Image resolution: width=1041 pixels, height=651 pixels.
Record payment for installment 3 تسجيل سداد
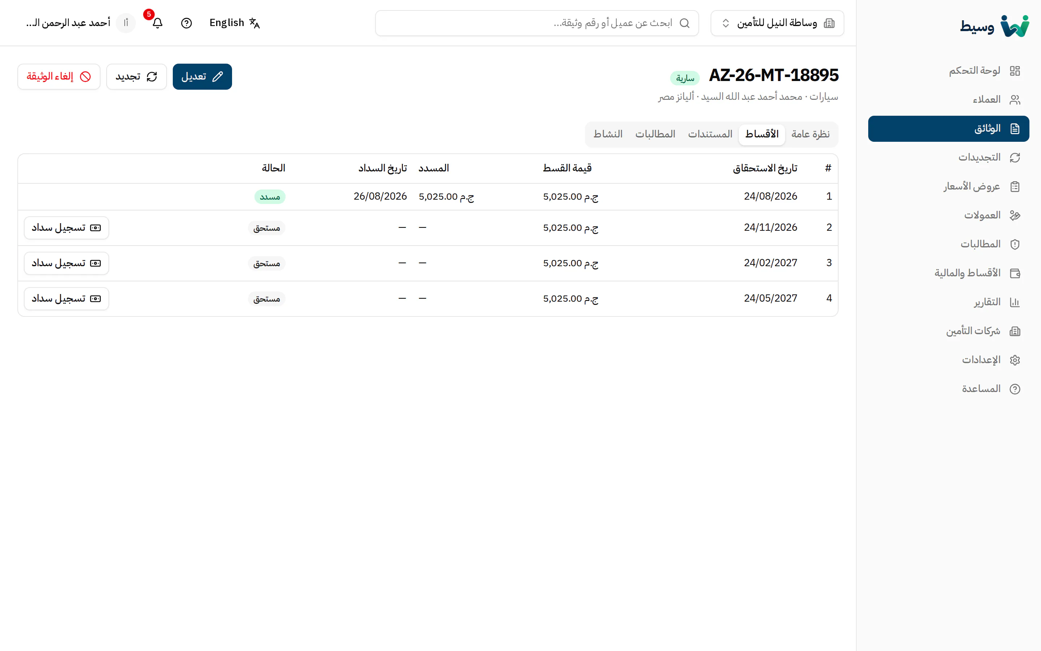(66, 263)
